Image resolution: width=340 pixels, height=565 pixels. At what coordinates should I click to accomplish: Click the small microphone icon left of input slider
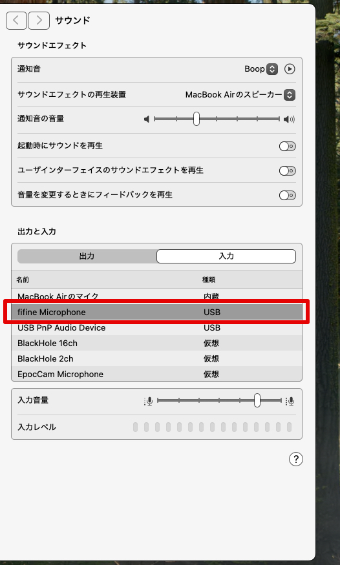(x=149, y=401)
